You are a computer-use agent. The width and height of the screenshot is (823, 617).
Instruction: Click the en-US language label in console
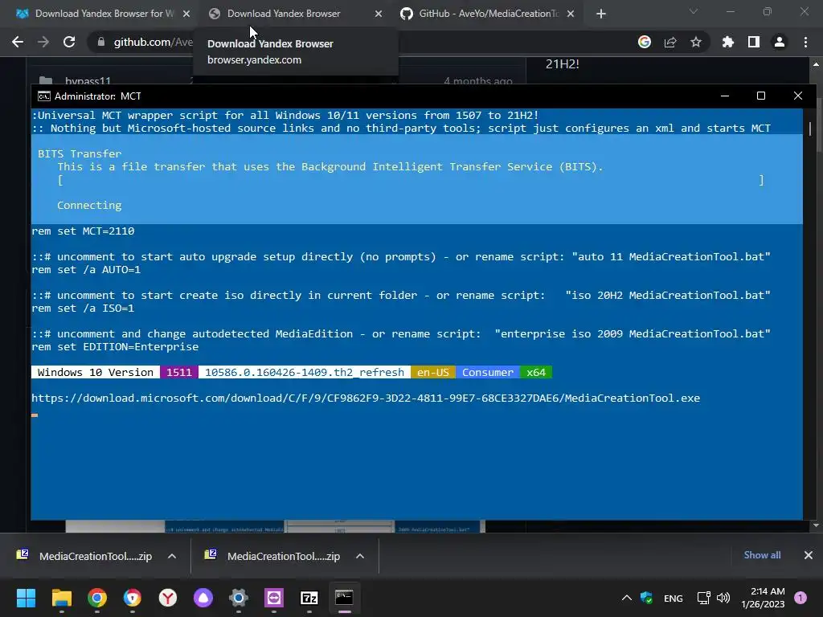433,373
